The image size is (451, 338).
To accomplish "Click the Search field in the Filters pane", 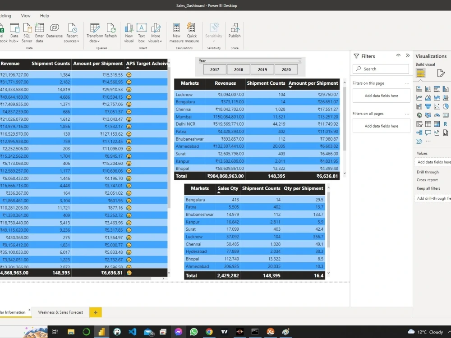I will (x=381, y=69).
